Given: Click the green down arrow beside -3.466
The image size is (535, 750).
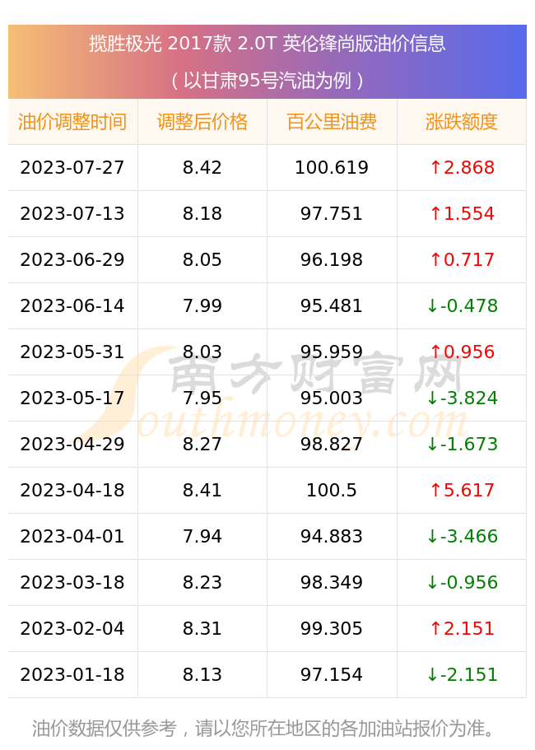Looking at the screenshot, I should (x=432, y=536).
